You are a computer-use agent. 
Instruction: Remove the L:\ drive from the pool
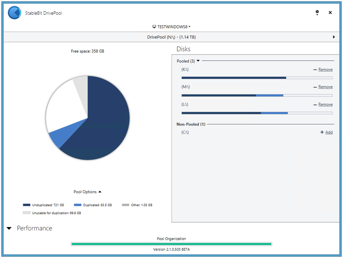pyautogui.click(x=326, y=104)
